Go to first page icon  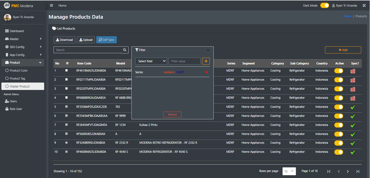[329, 171]
